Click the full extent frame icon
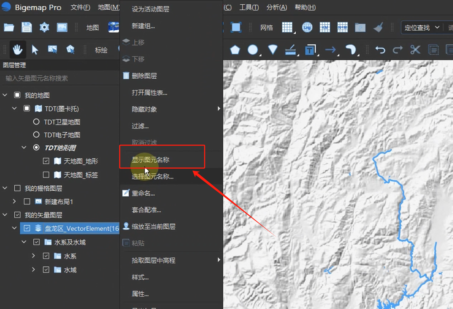 (x=236, y=28)
